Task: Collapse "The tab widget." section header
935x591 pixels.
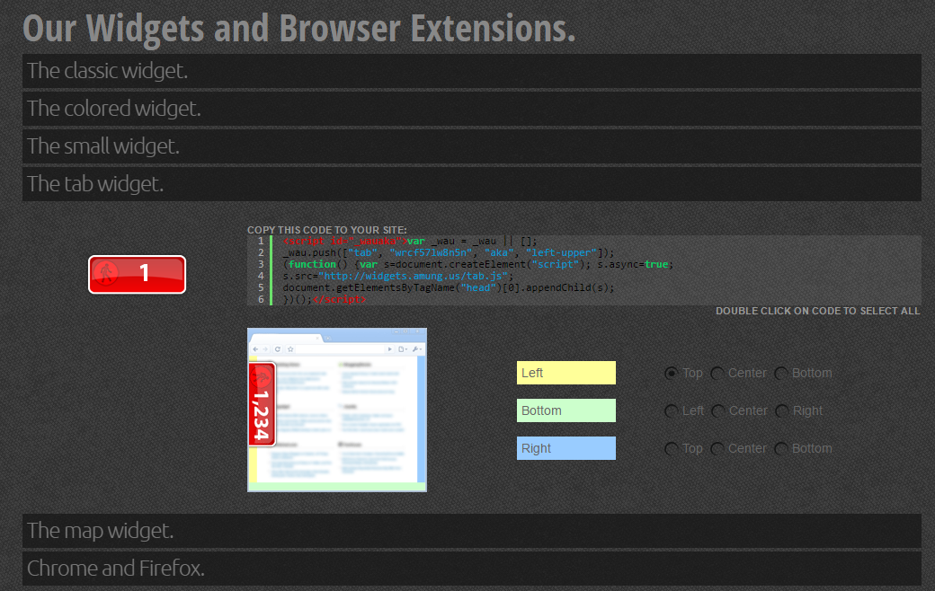Action: tap(472, 183)
